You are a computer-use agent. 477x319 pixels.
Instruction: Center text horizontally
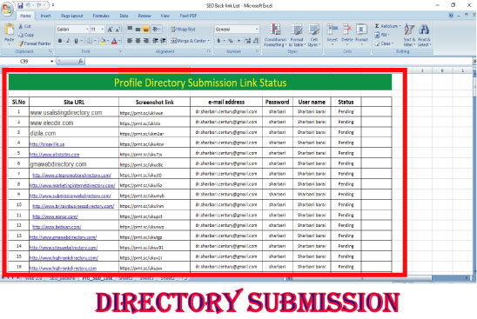pos(138,40)
